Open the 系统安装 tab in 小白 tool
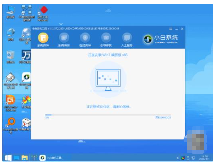 point(43,40)
